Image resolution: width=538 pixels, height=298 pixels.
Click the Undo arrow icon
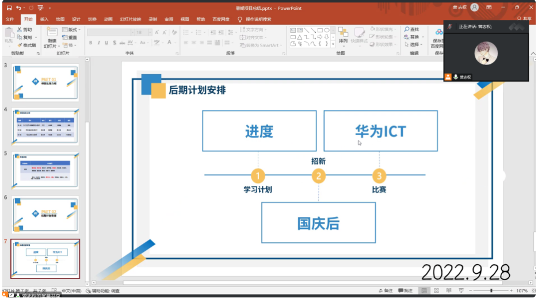(x=19, y=8)
